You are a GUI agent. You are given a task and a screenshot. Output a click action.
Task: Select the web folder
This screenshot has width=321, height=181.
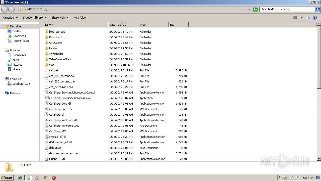pos(52,65)
